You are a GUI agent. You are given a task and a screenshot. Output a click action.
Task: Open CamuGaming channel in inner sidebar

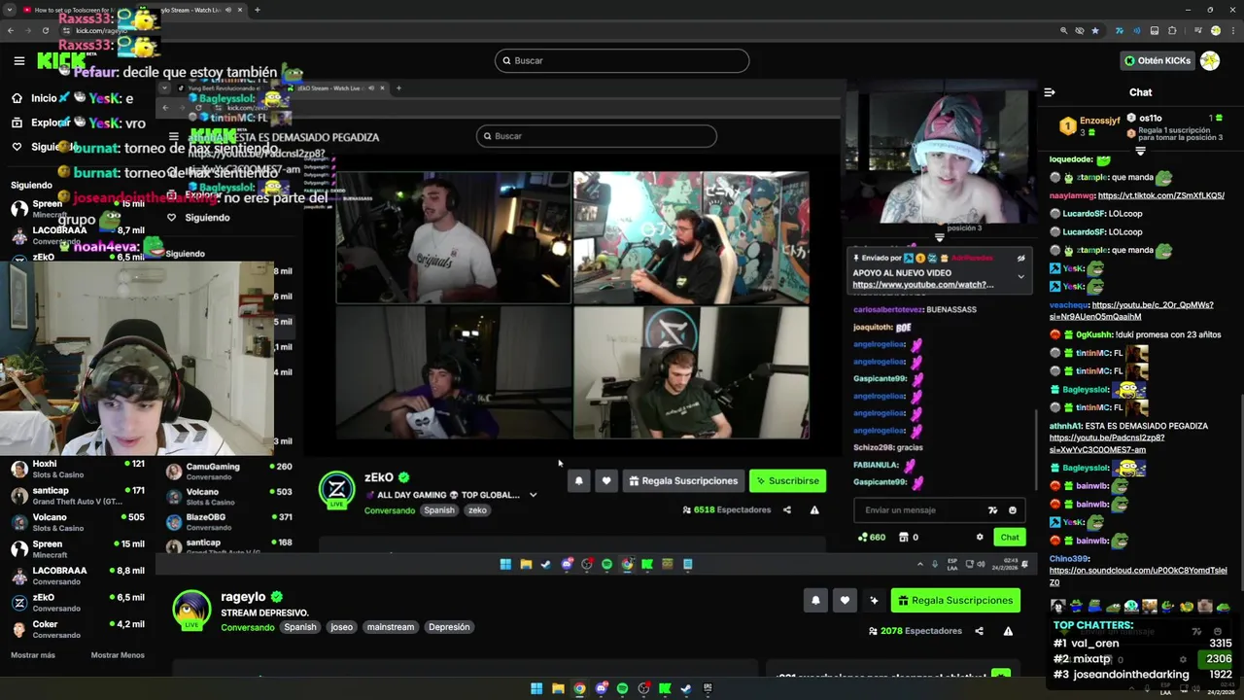(230, 472)
